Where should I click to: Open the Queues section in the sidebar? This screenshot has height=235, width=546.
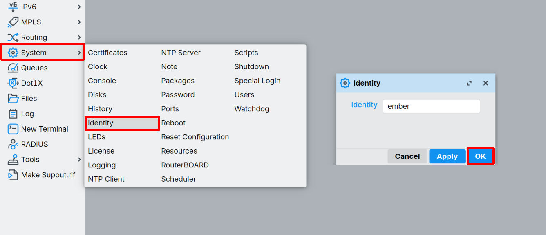click(12, 68)
